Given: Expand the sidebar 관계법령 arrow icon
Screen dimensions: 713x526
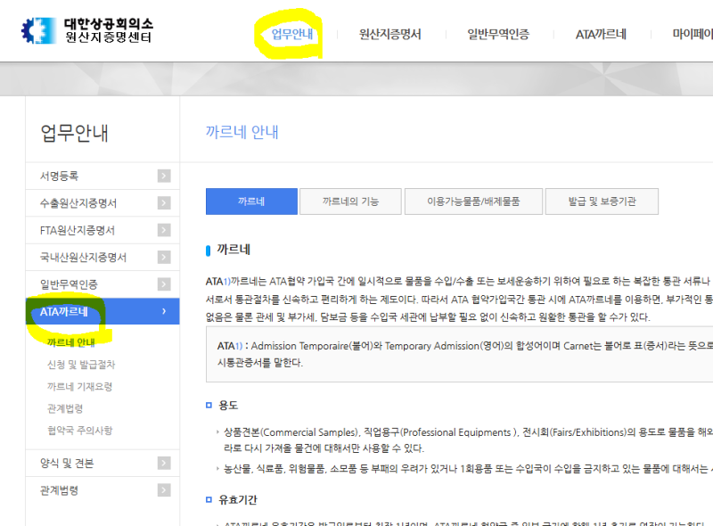Looking at the screenshot, I should click(164, 490).
